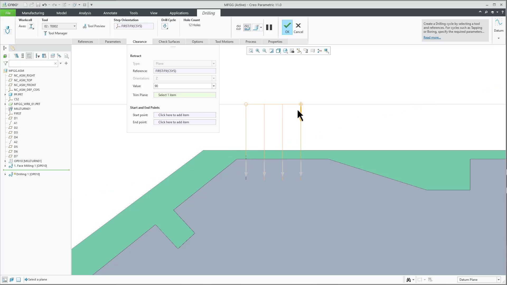Click the Show Layers stacked-sheets icon
The height and width of the screenshot is (285, 507).
[x=53, y=56]
